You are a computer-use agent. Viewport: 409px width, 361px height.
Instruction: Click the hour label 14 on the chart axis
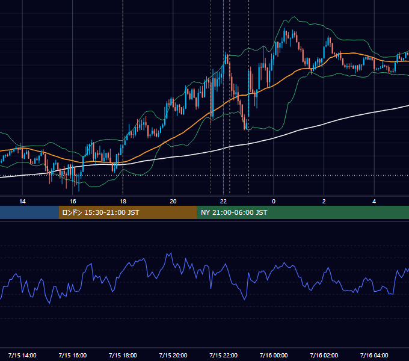(22, 202)
